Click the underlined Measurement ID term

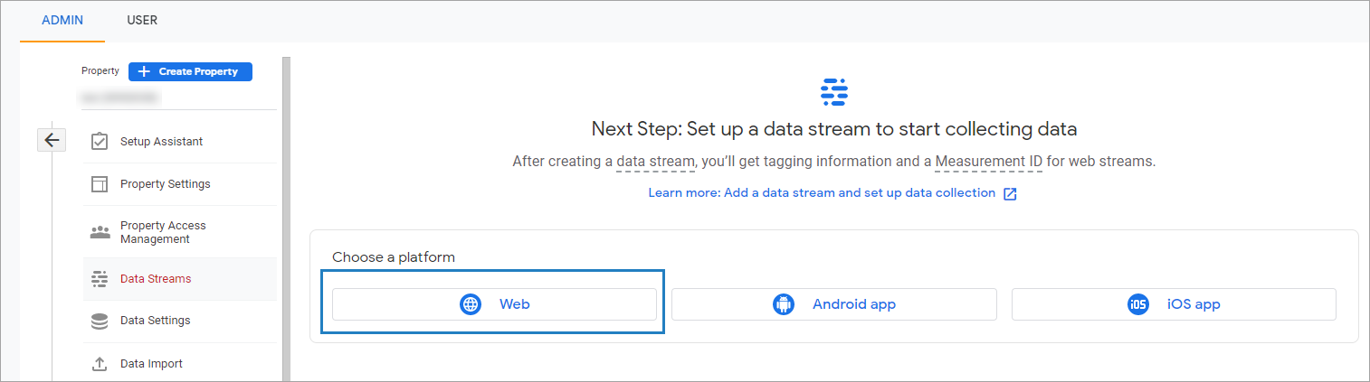(988, 162)
